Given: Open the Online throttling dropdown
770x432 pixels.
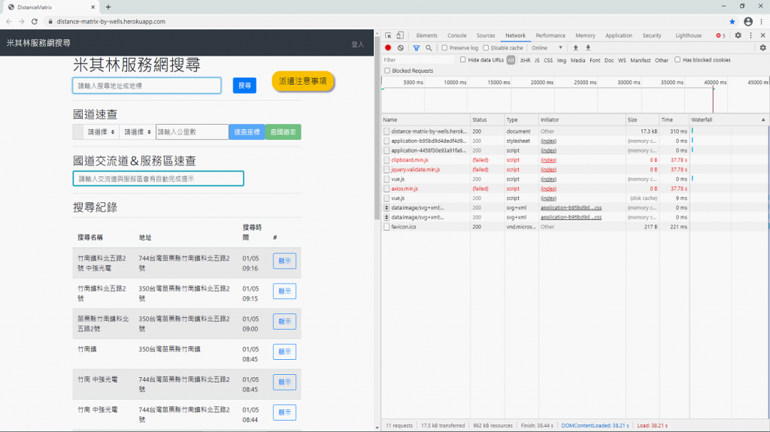Looking at the screenshot, I should [x=547, y=48].
